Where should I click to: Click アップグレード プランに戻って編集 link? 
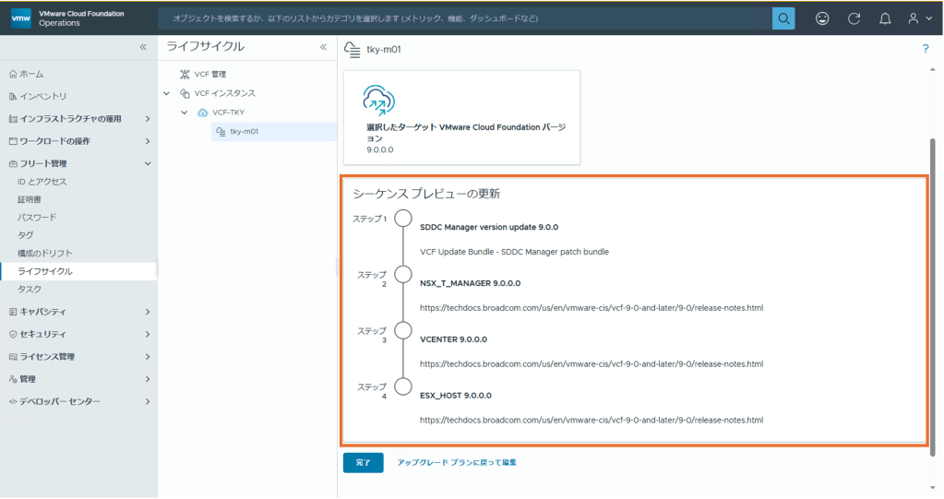457,463
